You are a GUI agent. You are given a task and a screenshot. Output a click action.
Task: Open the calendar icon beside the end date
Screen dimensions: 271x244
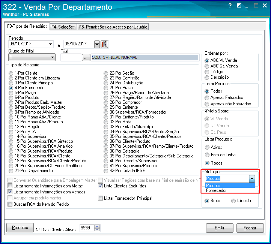[104, 44]
